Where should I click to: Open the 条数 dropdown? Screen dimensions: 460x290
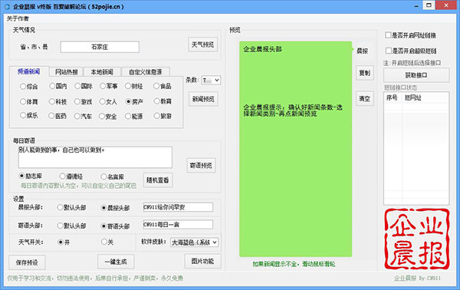click(211, 80)
